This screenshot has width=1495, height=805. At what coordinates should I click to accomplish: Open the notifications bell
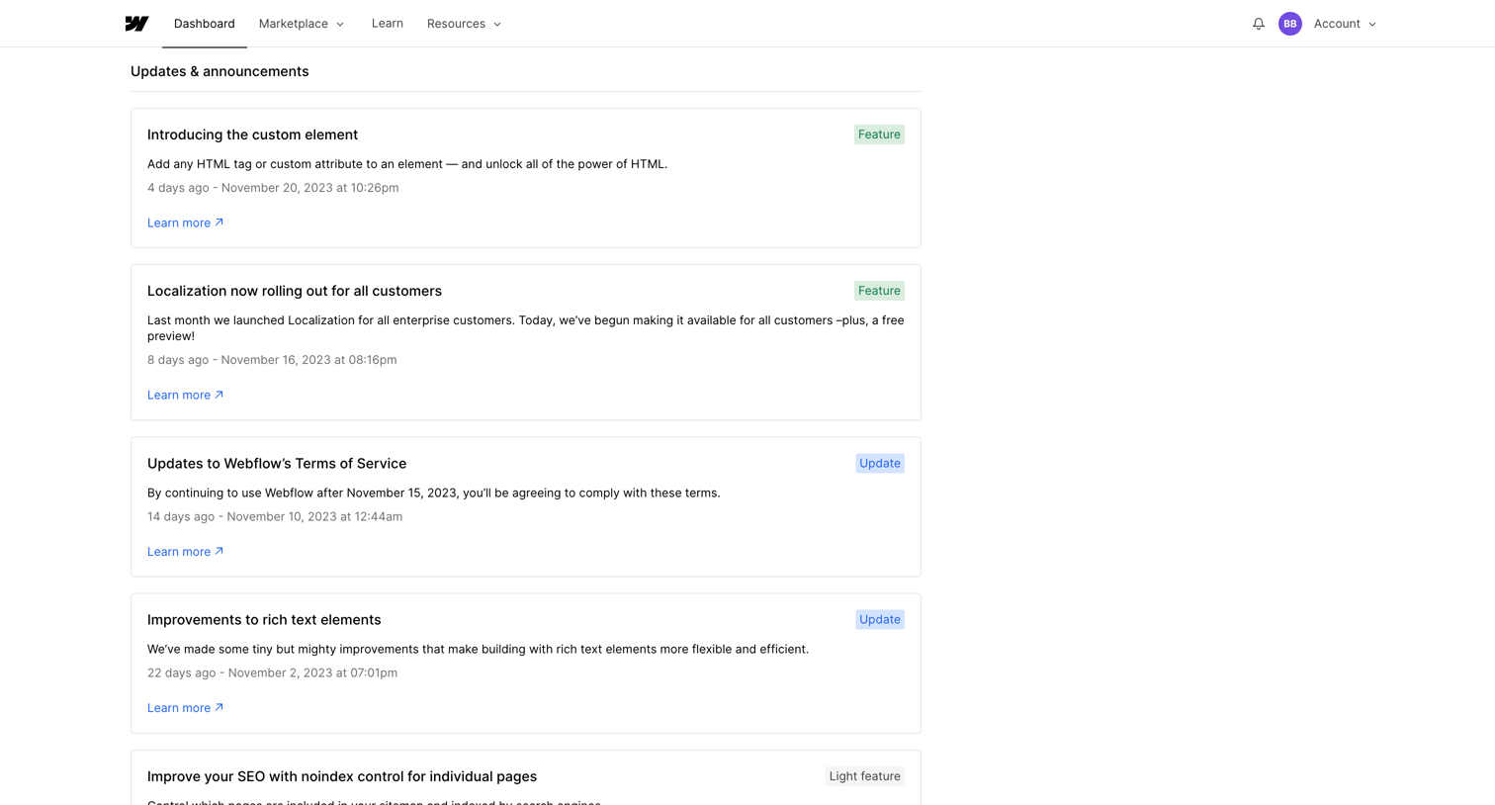tap(1259, 24)
